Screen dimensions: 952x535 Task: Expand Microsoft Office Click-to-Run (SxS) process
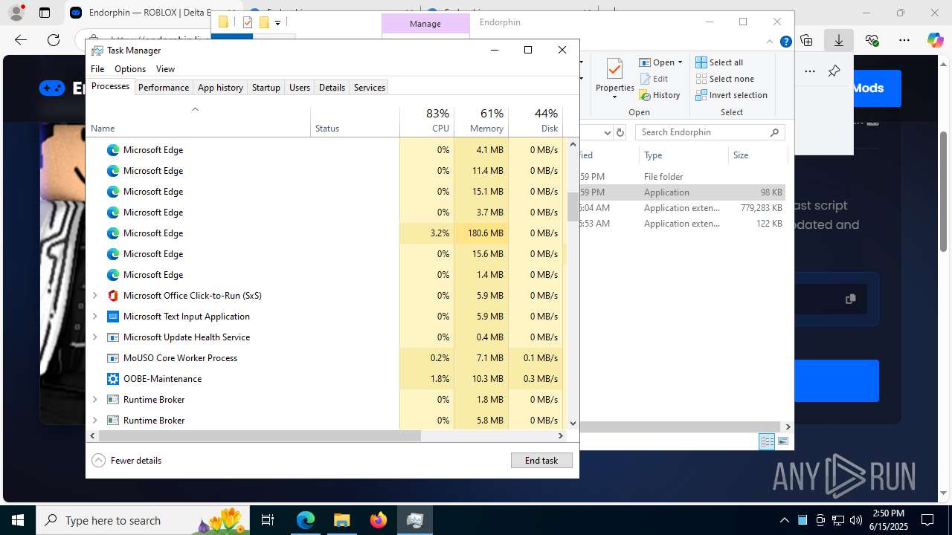(x=94, y=296)
